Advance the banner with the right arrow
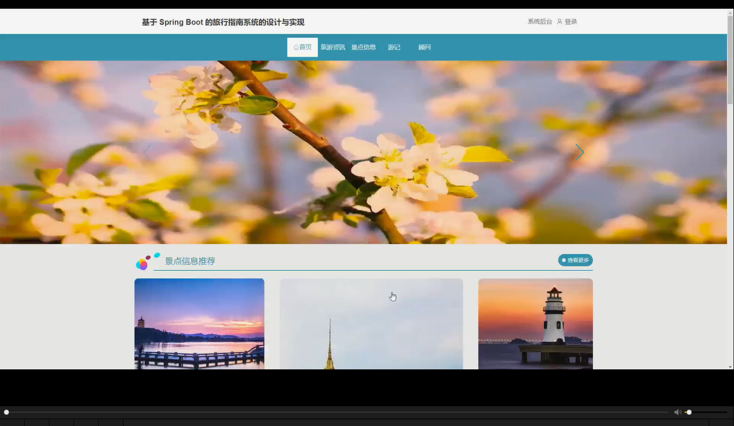Viewport: 734px width, 426px height. coord(580,152)
